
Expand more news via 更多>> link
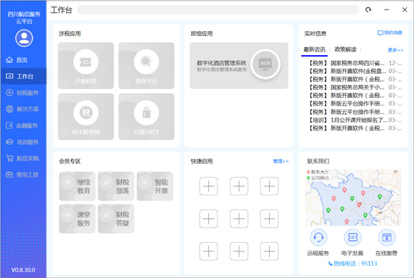[395, 50]
